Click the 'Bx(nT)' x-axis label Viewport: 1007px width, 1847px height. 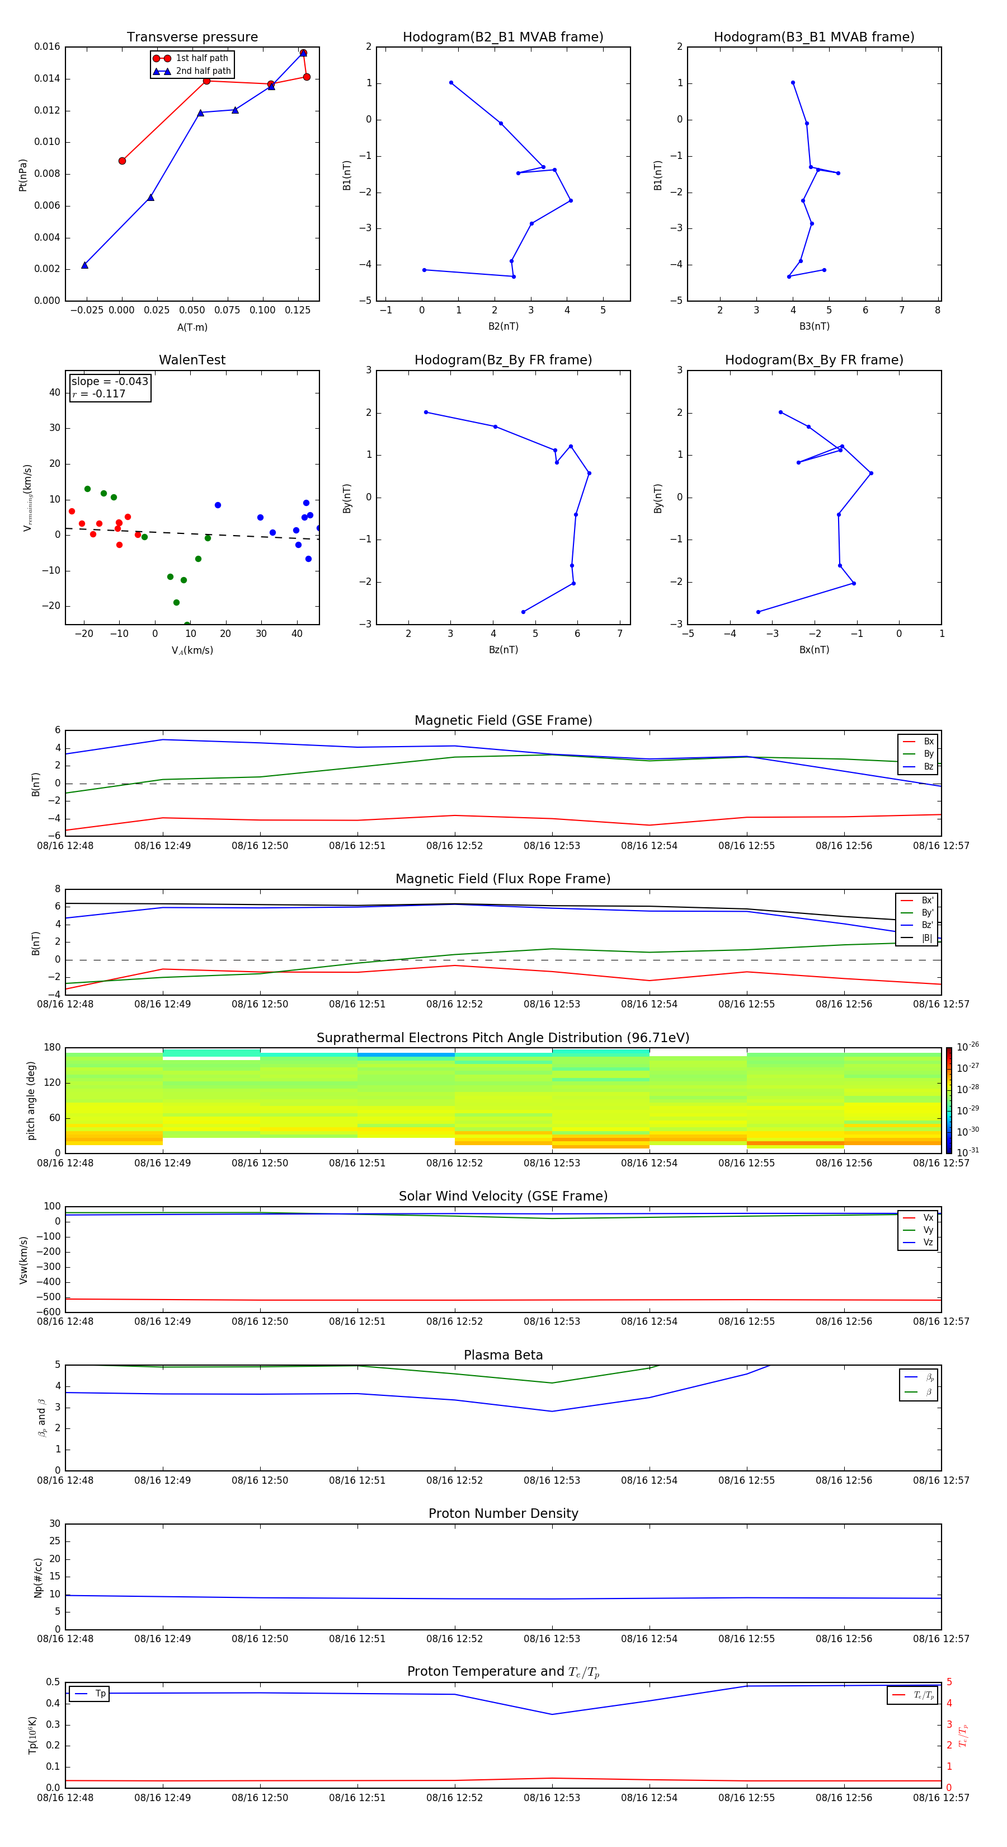[x=814, y=650]
